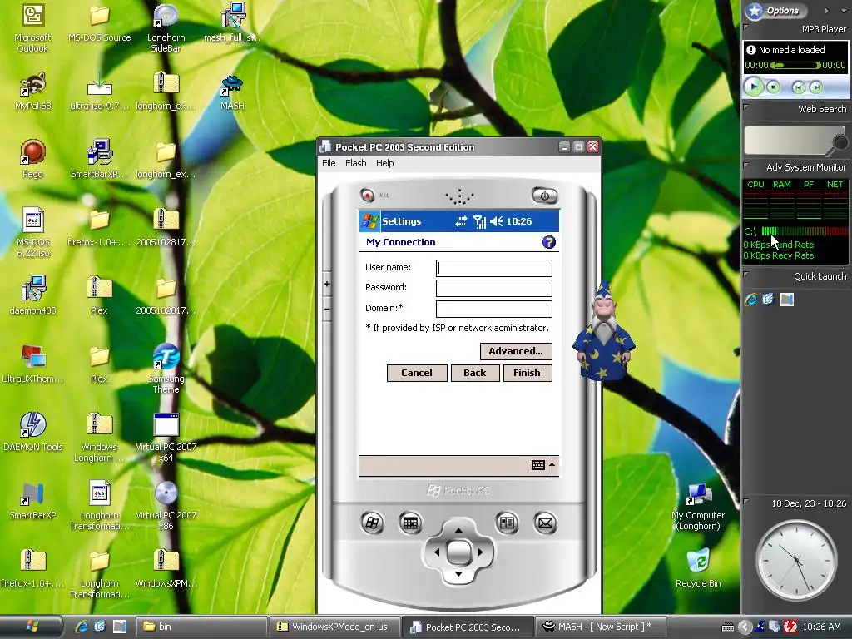Open the Help menu
Image resolution: width=852 pixels, height=639 pixels.
(384, 163)
